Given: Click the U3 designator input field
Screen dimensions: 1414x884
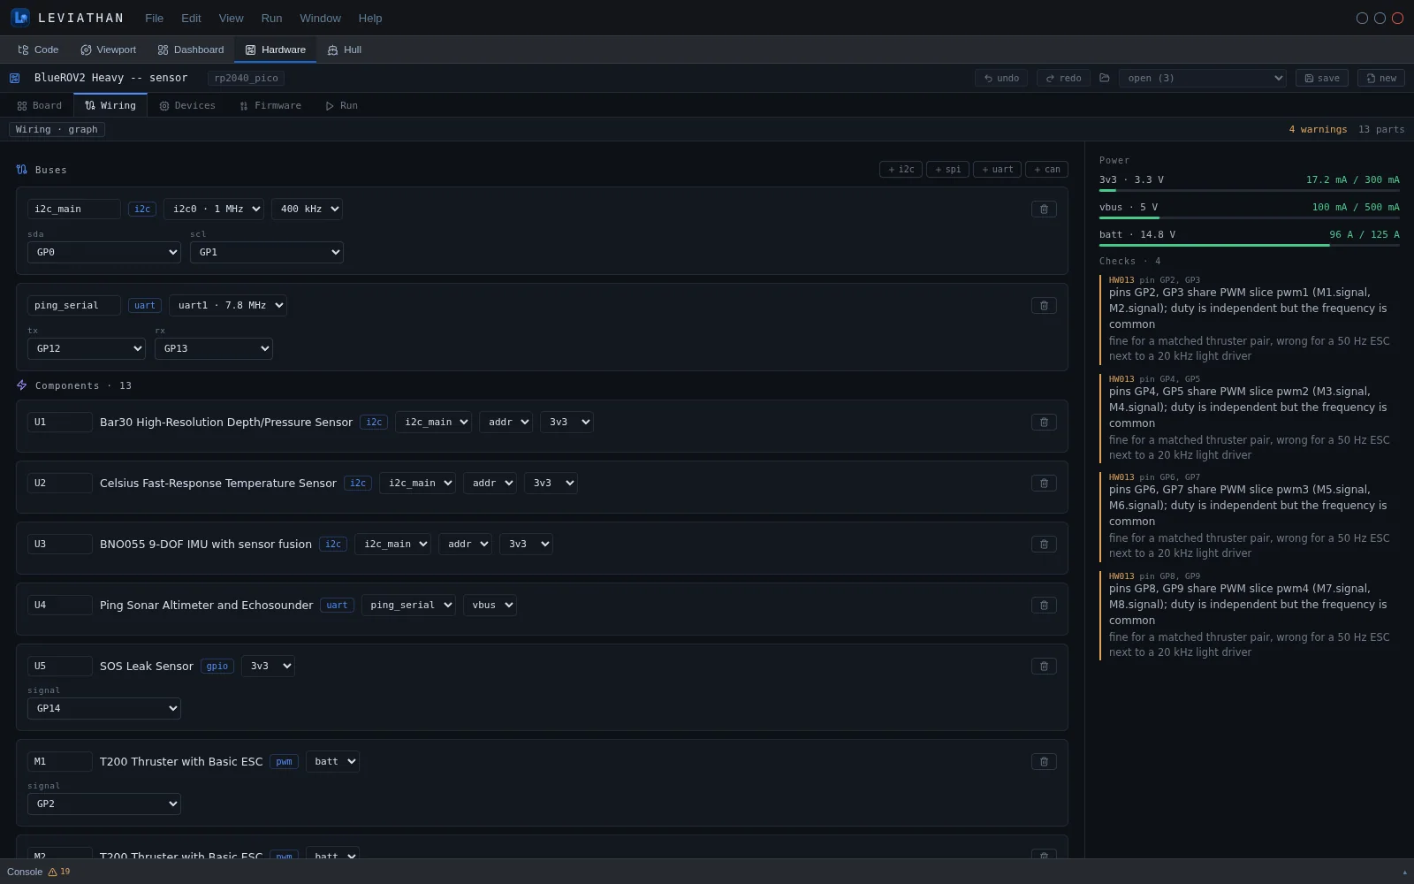Looking at the screenshot, I should (x=60, y=545).
